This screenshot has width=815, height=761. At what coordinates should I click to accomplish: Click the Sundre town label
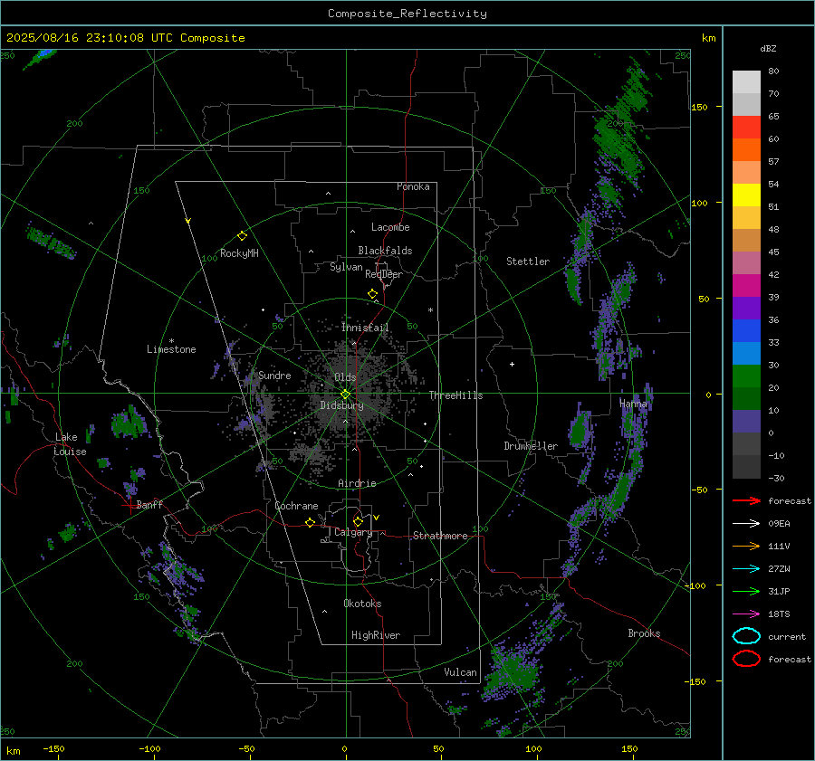274,375
